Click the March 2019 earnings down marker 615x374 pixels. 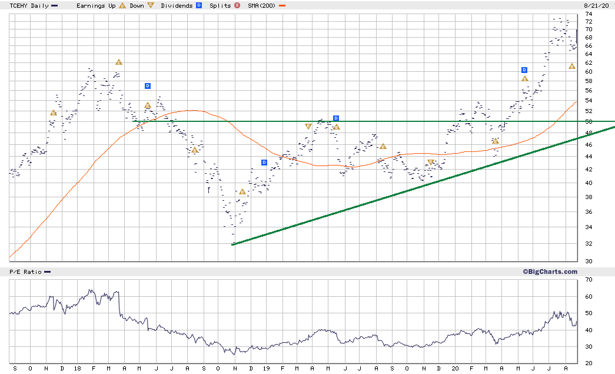[308, 126]
